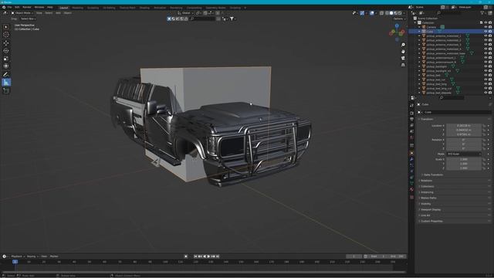The image size is (494, 278).
Task: Toggle viewport overlays button
Action: 372,13
